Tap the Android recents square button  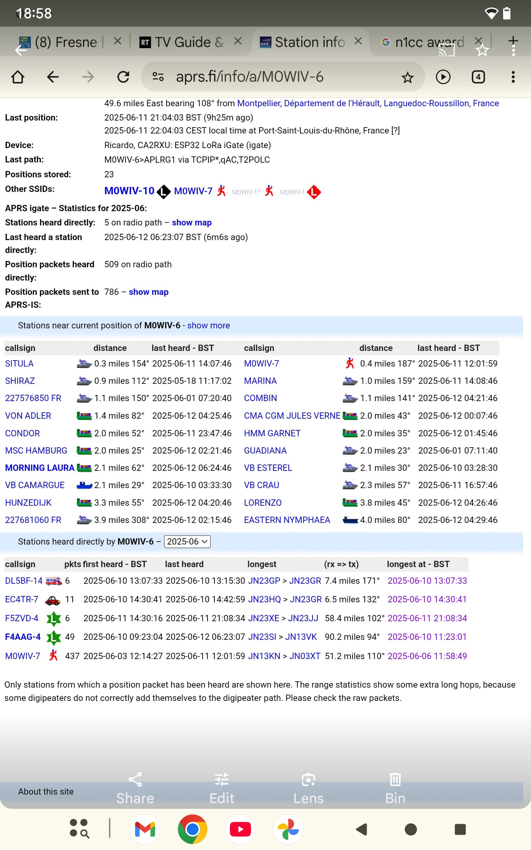click(460, 829)
